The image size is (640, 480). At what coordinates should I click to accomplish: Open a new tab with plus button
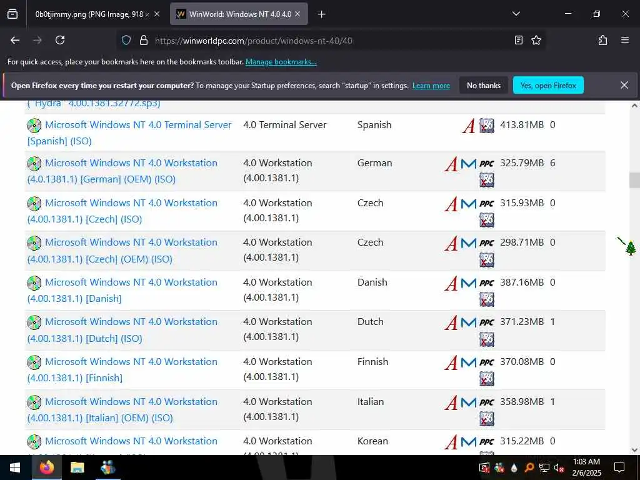321,14
